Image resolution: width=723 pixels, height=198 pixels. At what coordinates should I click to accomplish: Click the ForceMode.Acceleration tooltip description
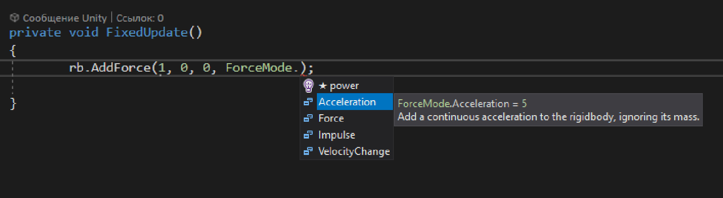tap(548, 117)
